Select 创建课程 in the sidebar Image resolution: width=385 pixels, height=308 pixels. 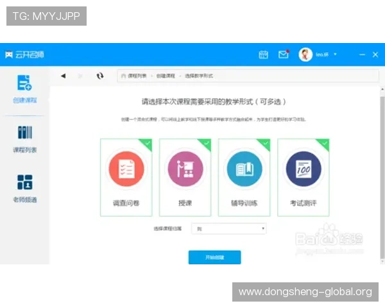pyautogui.click(x=24, y=89)
